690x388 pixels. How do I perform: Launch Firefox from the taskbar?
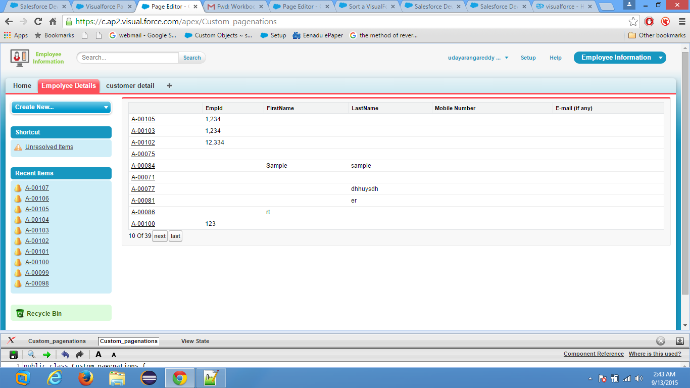pyautogui.click(x=86, y=377)
